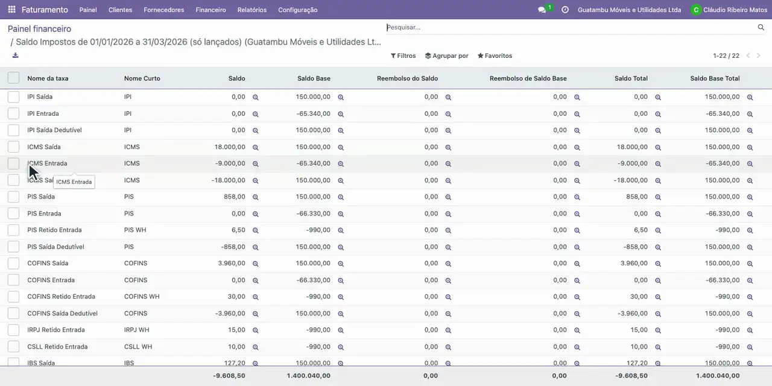Click the Faturamento app title
Screen dimensions: 772x386
(45, 10)
